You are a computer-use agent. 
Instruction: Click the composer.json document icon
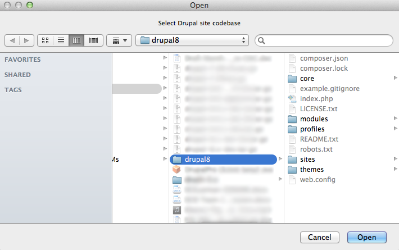tap(292, 58)
